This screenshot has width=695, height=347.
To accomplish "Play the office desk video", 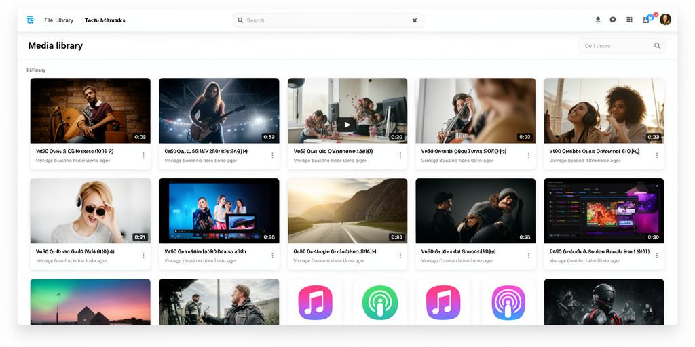I will point(346,125).
